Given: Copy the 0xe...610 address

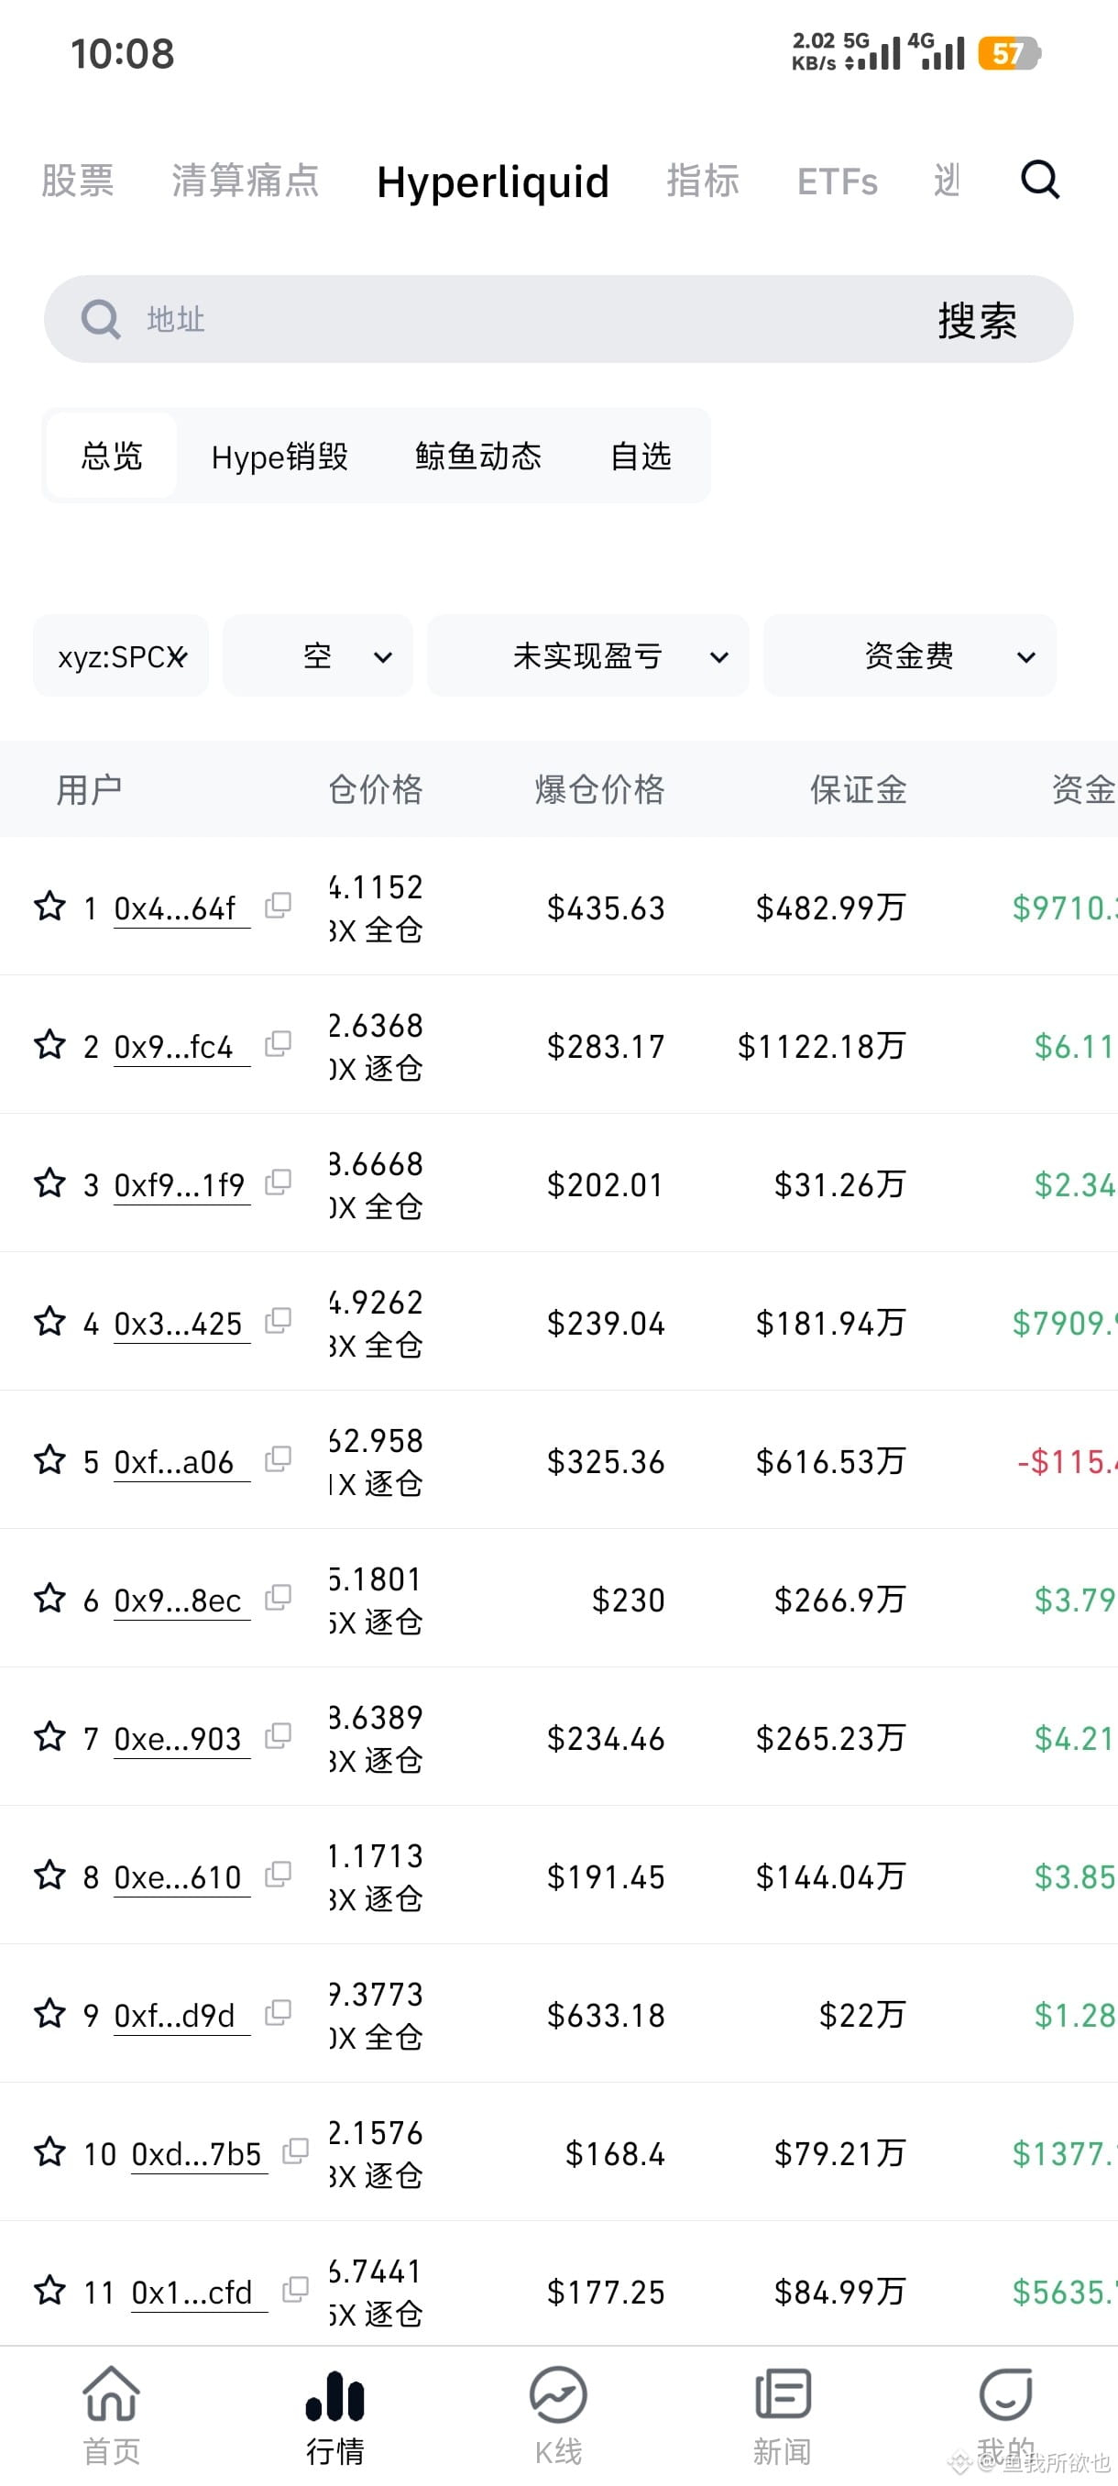Looking at the screenshot, I should pyautogui.click(x=278, y=1875).
